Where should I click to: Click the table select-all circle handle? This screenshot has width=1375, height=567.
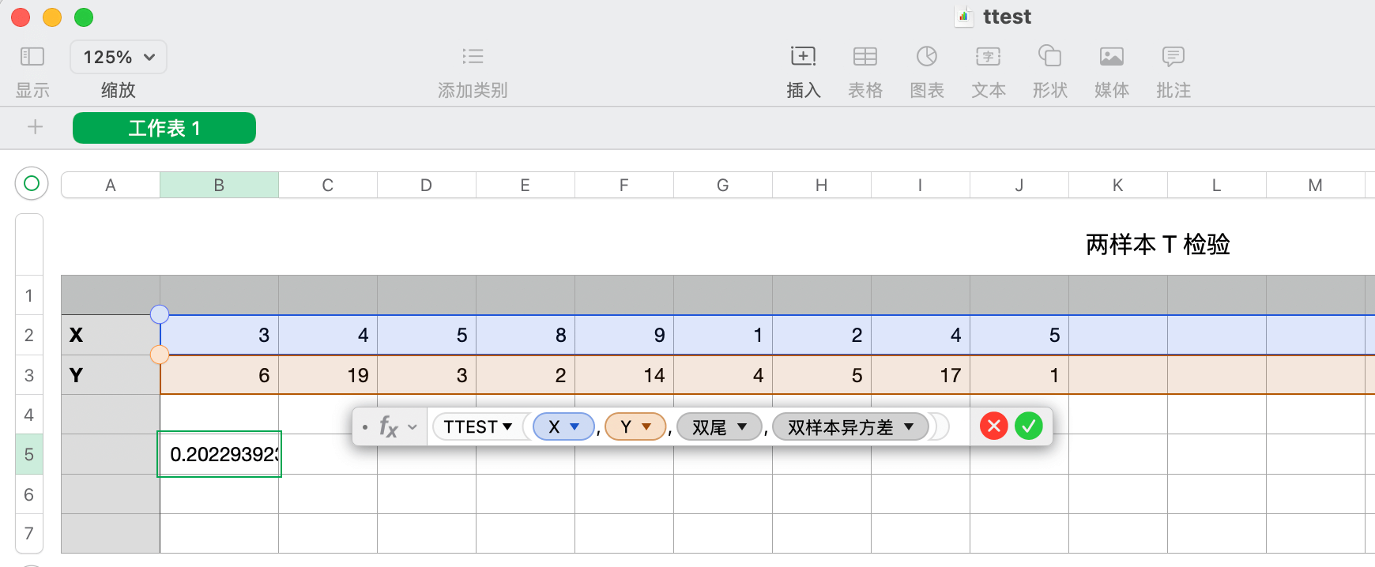click(x=32, y=184)
